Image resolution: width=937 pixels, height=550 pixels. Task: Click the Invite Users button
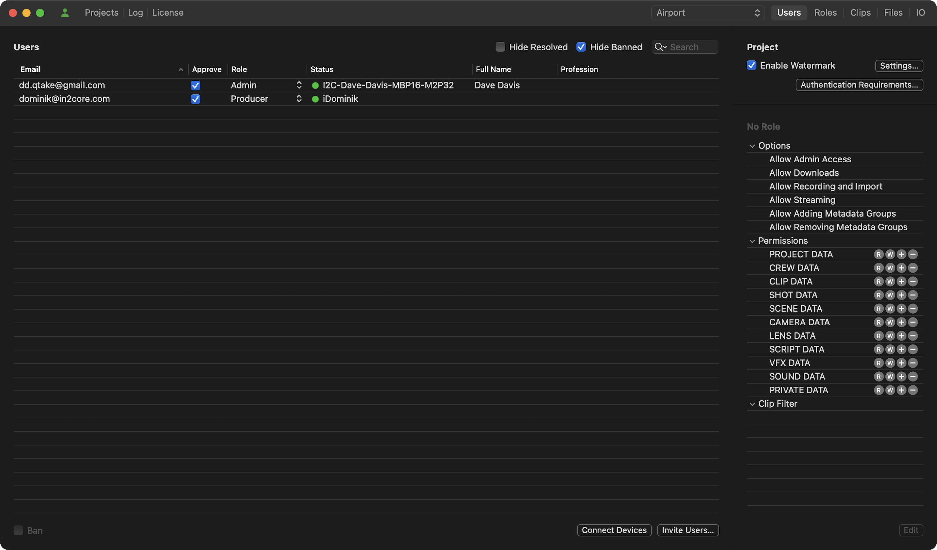688,530
